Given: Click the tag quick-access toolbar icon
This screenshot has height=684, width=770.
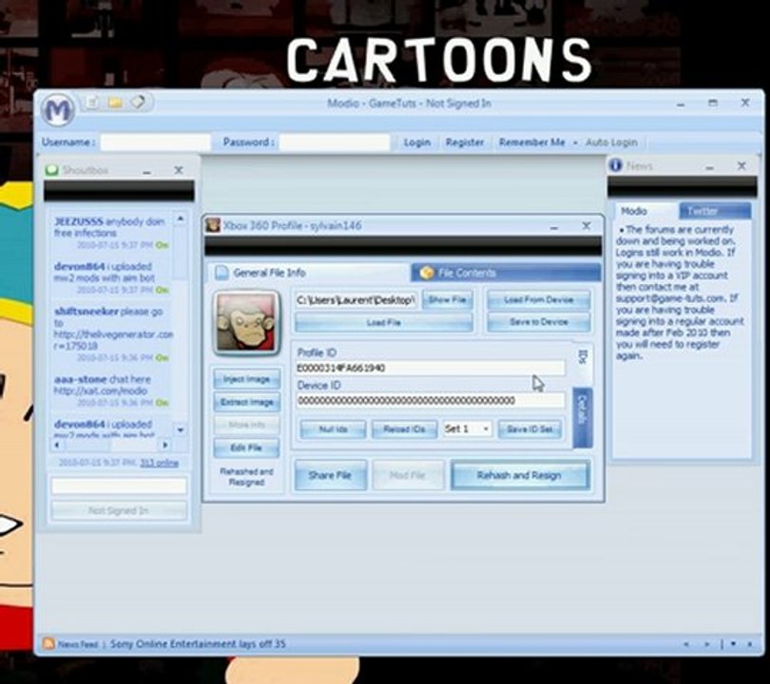Looking at the screenshot, I should point(139,102).
